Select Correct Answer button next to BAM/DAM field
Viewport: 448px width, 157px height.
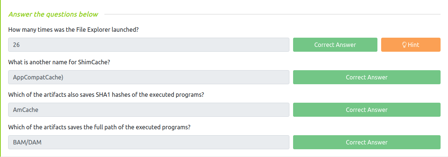coord(366,142)
